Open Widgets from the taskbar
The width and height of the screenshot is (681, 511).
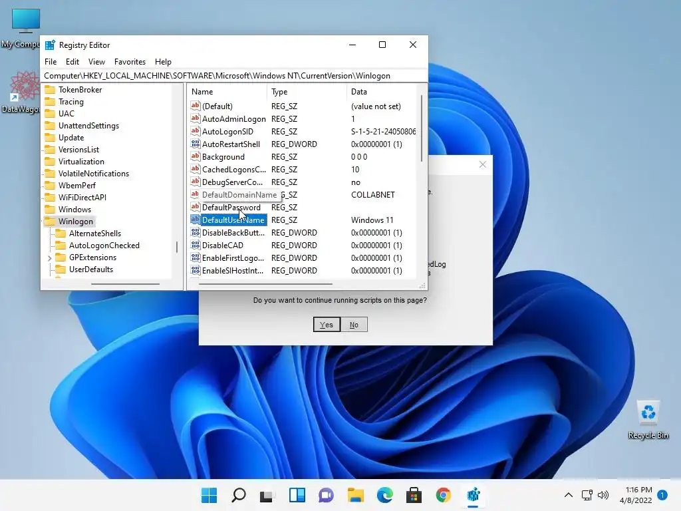(297, 495)
